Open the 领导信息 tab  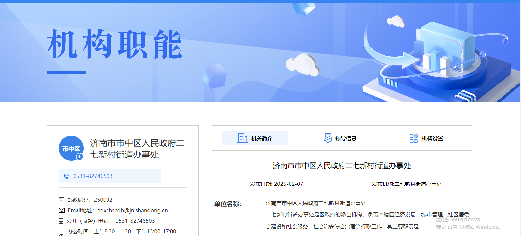coord(346,138)
